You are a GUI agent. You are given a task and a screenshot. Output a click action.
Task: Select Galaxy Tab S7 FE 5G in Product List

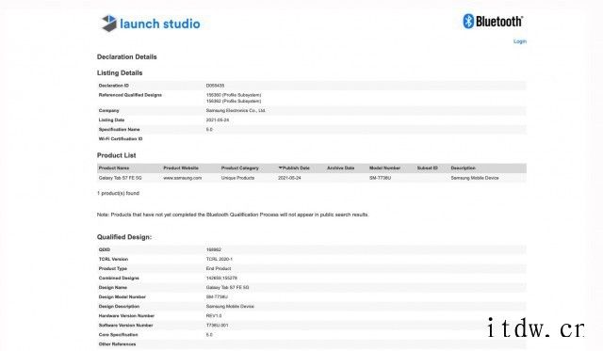[120, 178]
